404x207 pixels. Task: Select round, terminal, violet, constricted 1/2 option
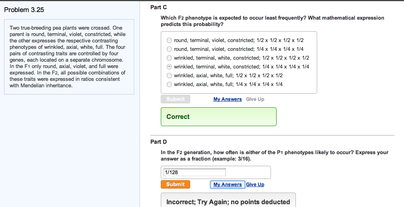(169, 40)
